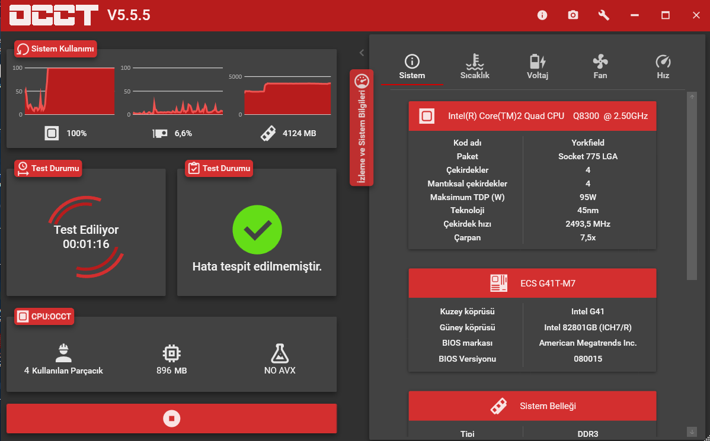Click the 4 Kullanılan Parçacık text
This screenshot has width=710, height=441.
[63, 371]
